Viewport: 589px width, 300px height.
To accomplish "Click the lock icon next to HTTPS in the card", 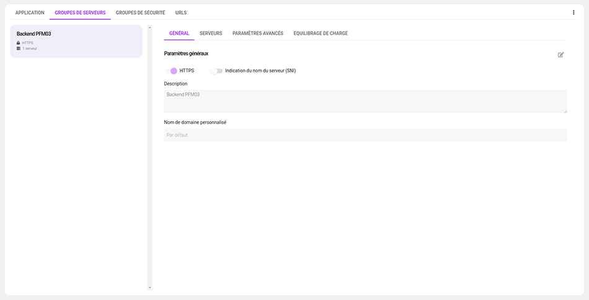I will pos(19,43).
